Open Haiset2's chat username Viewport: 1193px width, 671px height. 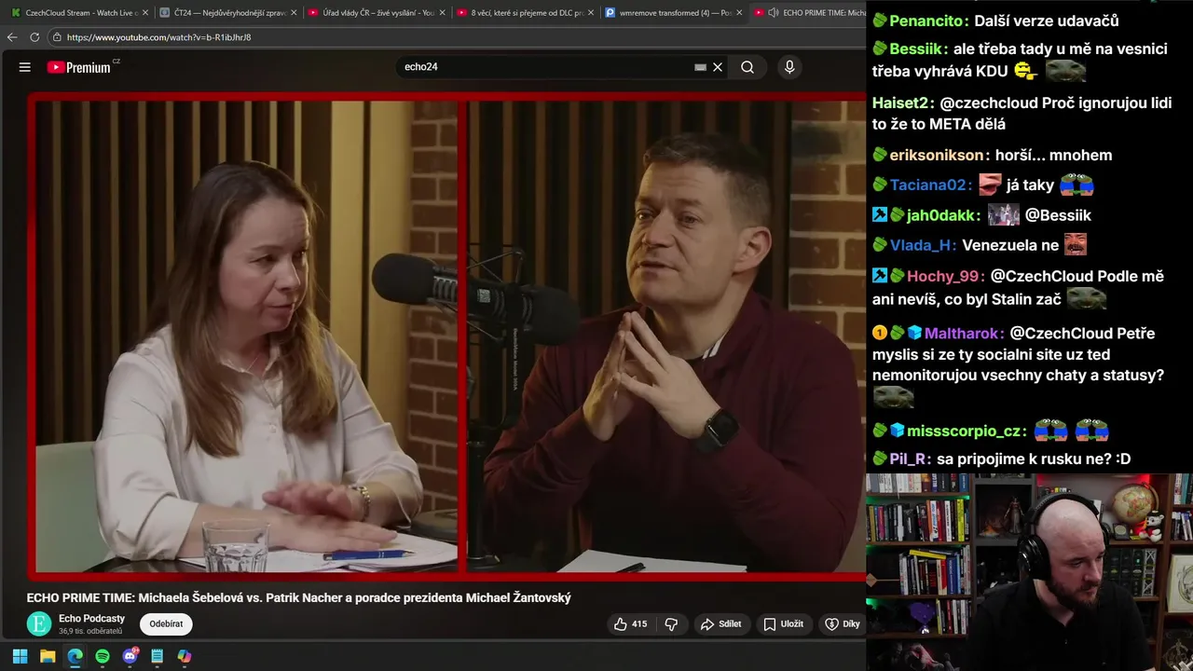[x=902, y=103]
